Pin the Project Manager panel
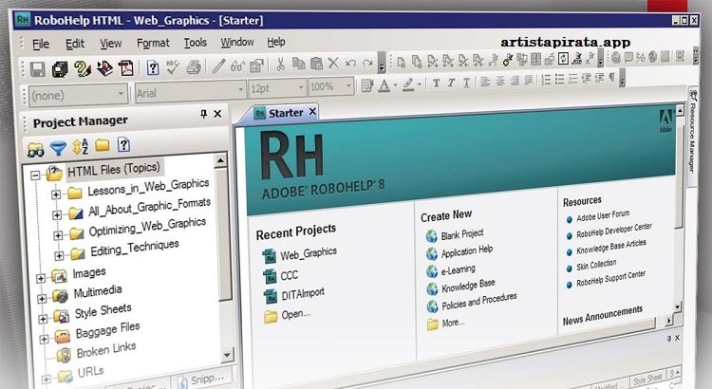 click(x=203, y=114)
